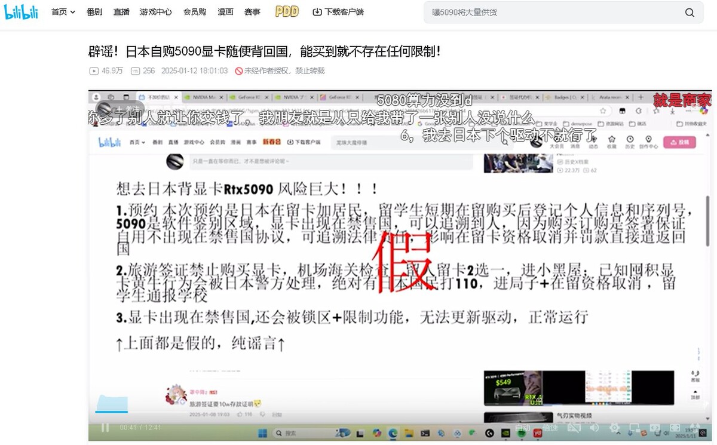Go to 直播 in the top navigation

coord(121,12)
